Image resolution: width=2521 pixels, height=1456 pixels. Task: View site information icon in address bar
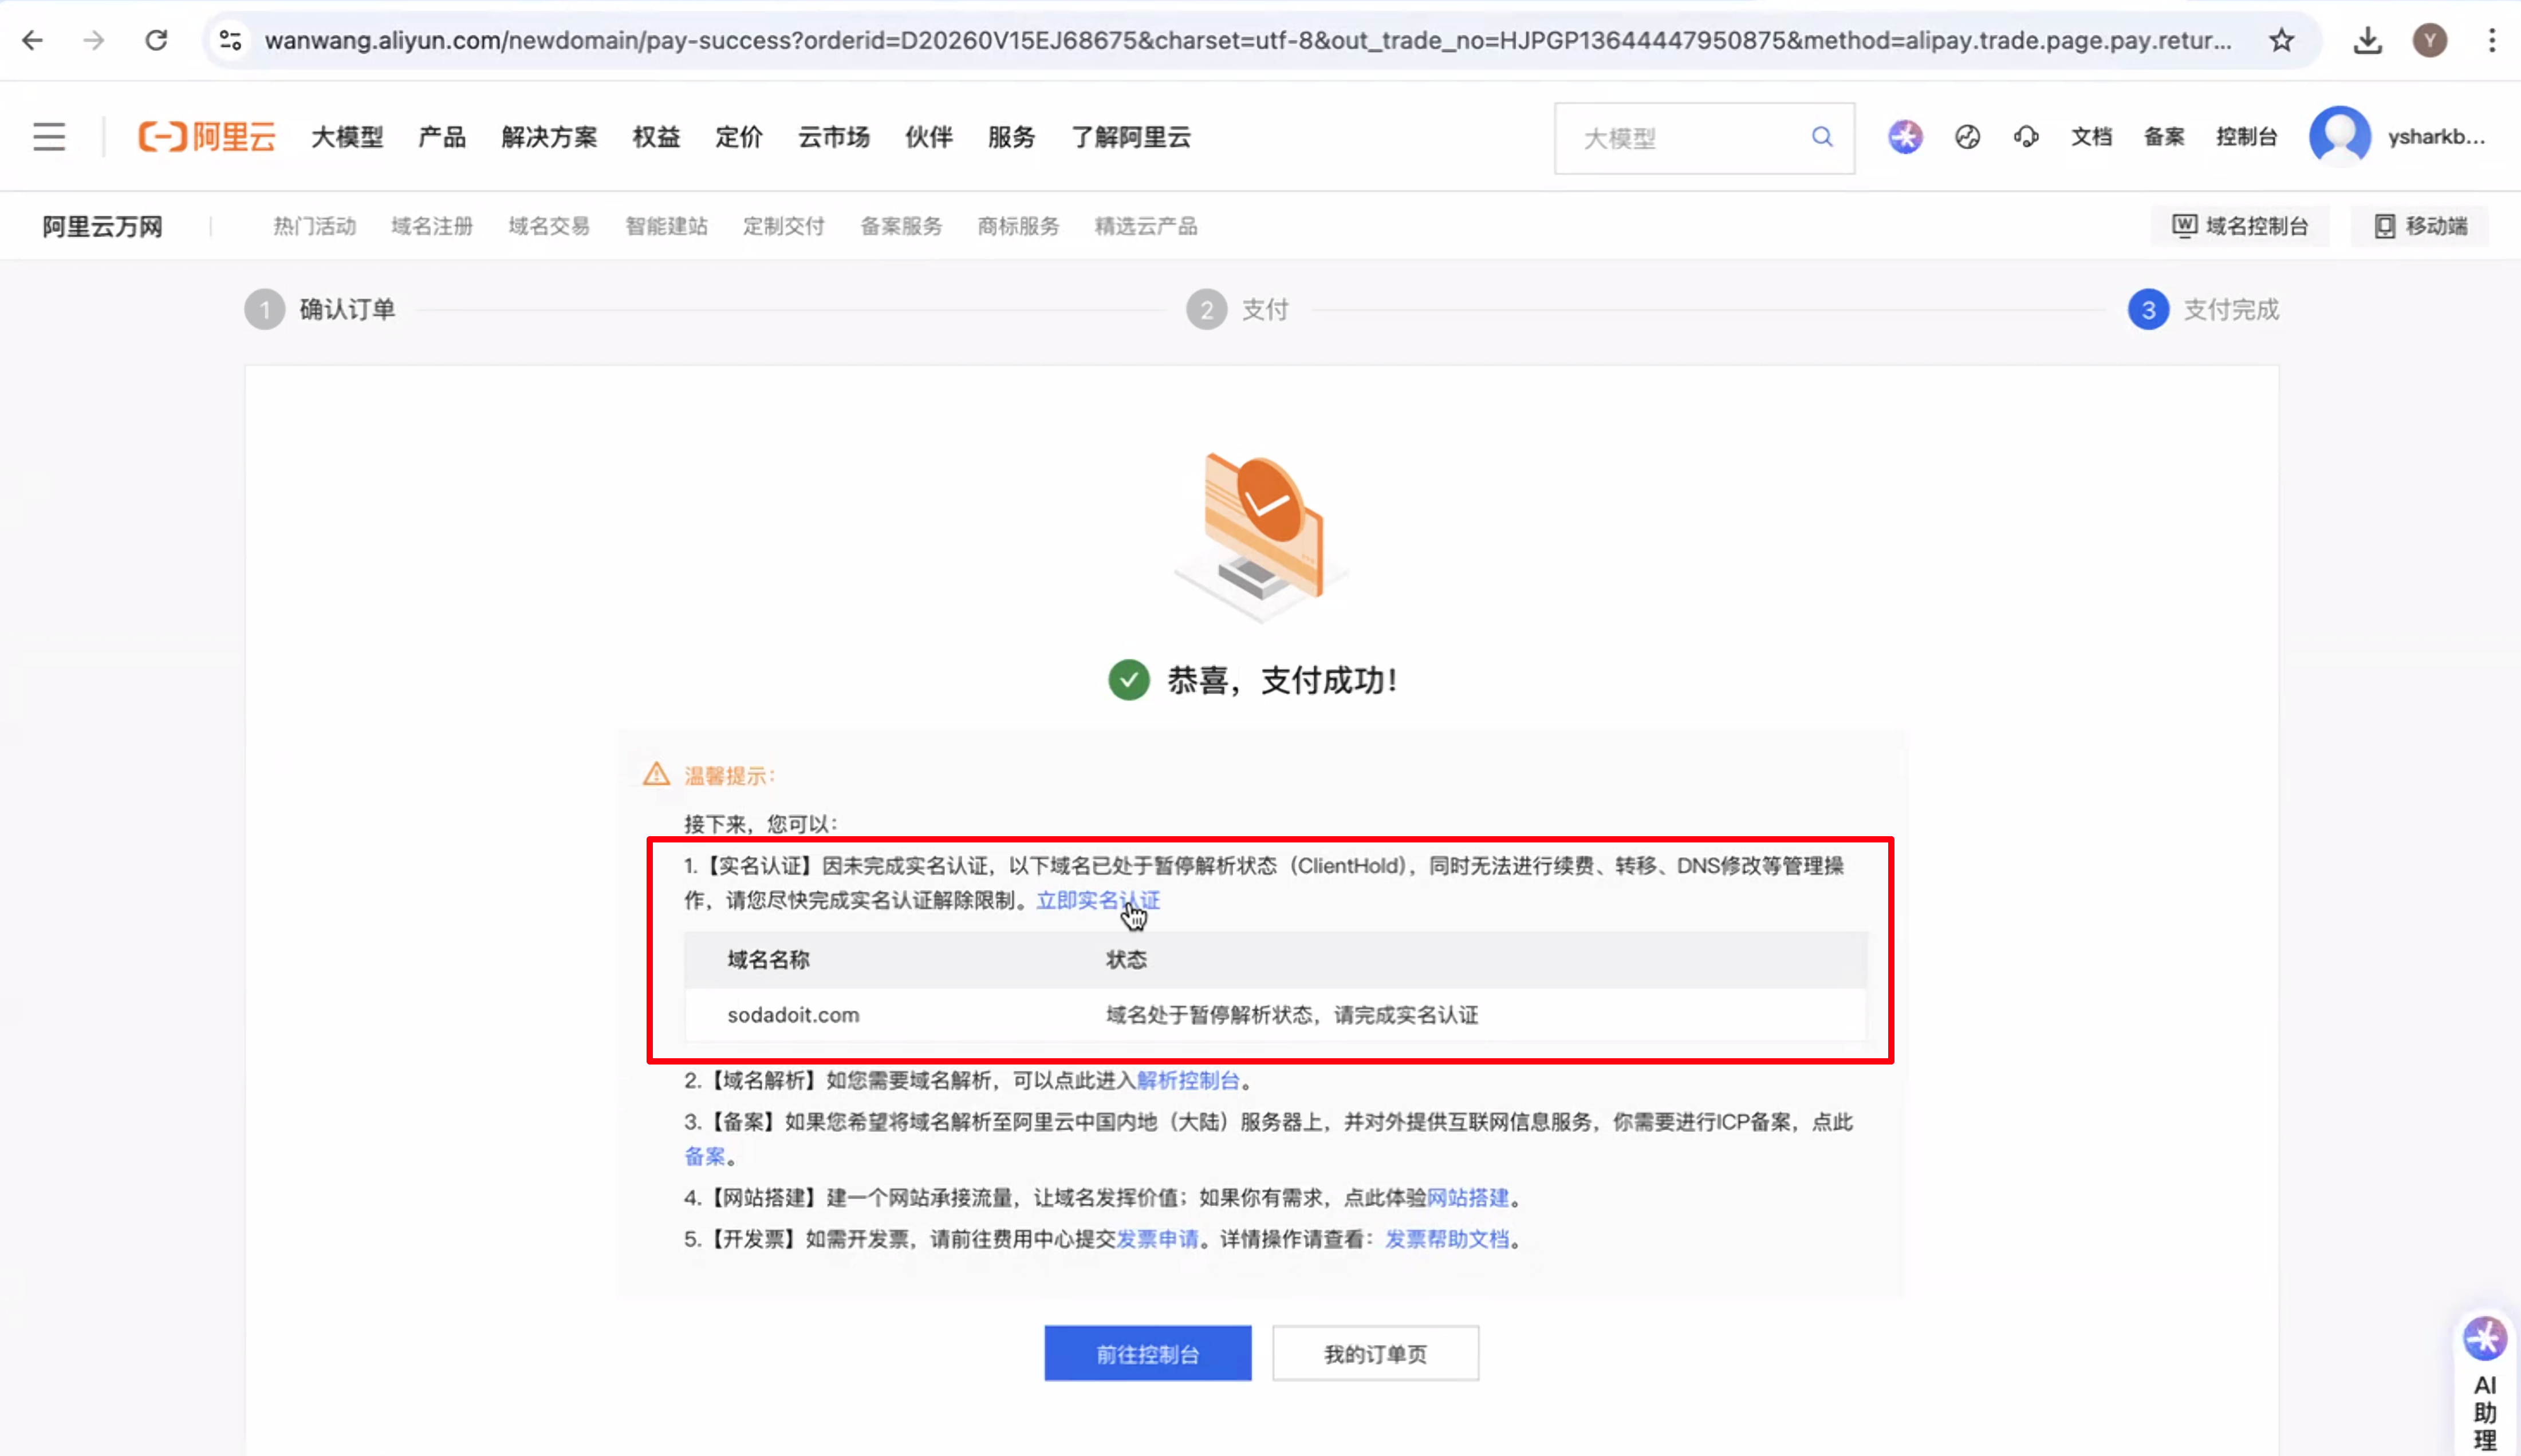tap(231, 40)
